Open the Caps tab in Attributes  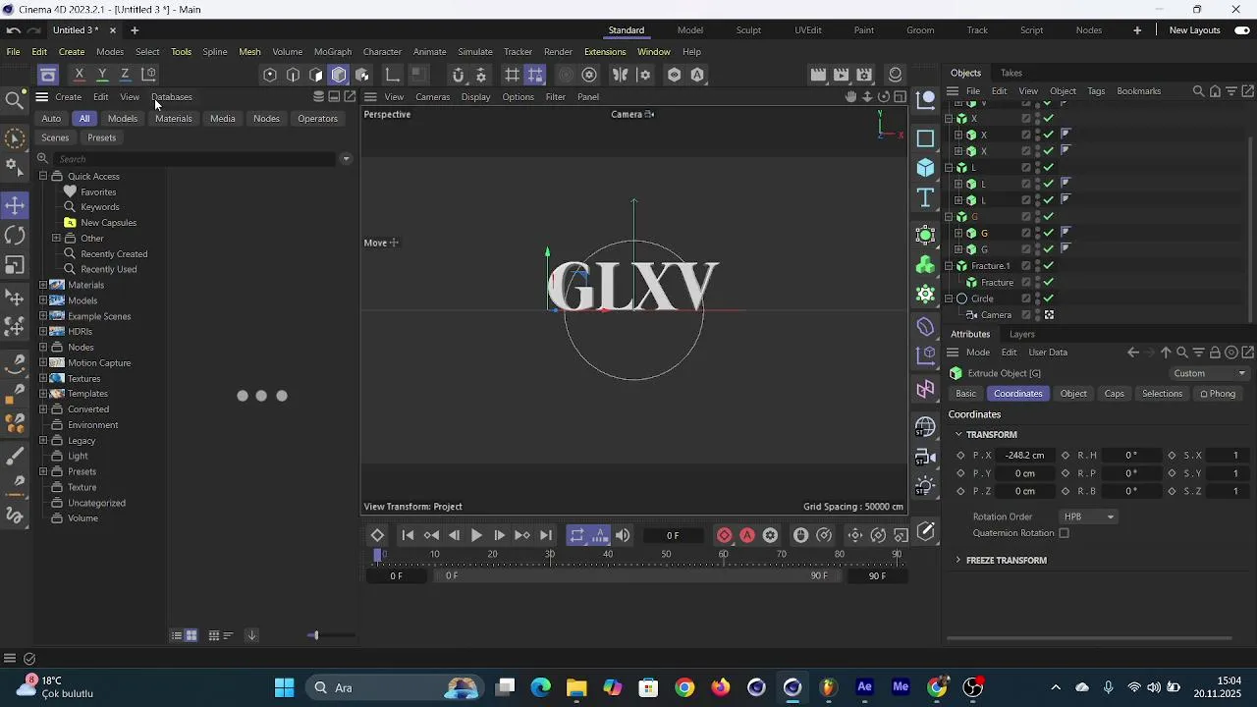tap(1114, 394)
